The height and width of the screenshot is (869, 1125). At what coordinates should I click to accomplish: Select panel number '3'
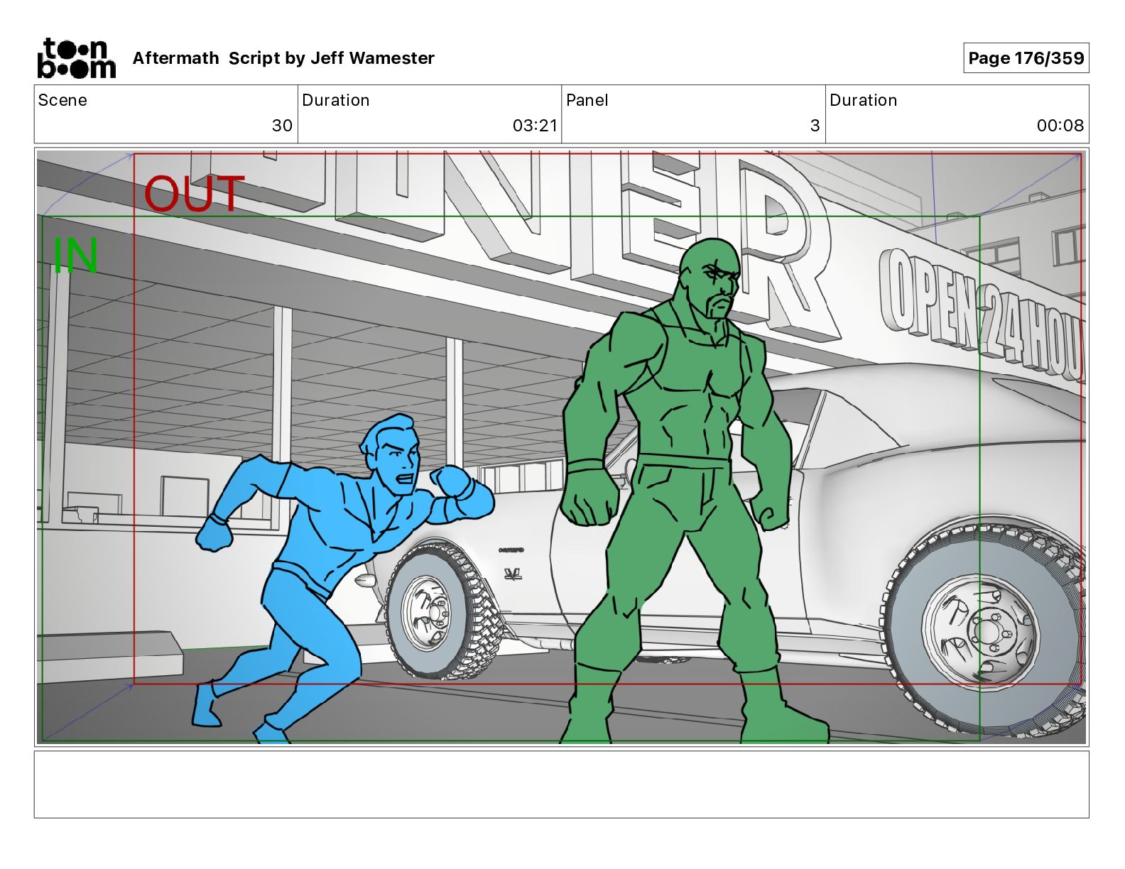pos(815,126)
